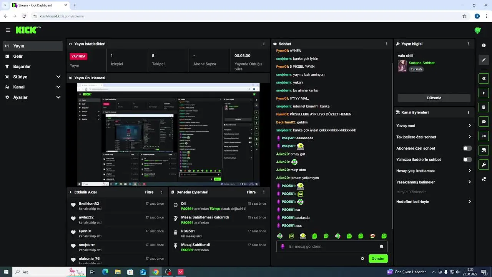
Task: Insert the first quick emote with headphones
Action: (x=280, y=236)
